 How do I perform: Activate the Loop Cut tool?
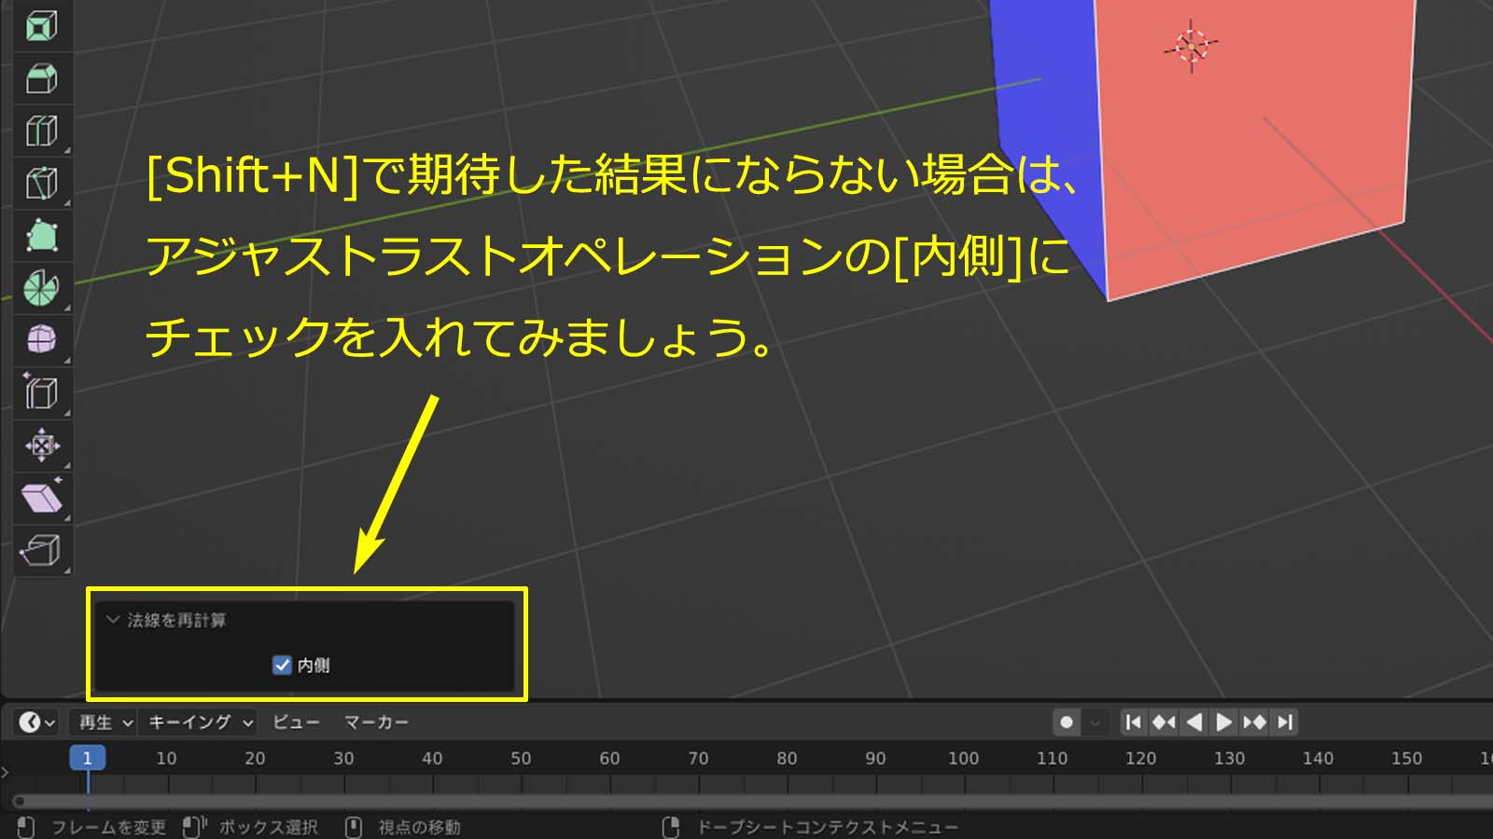coord(41,131)
